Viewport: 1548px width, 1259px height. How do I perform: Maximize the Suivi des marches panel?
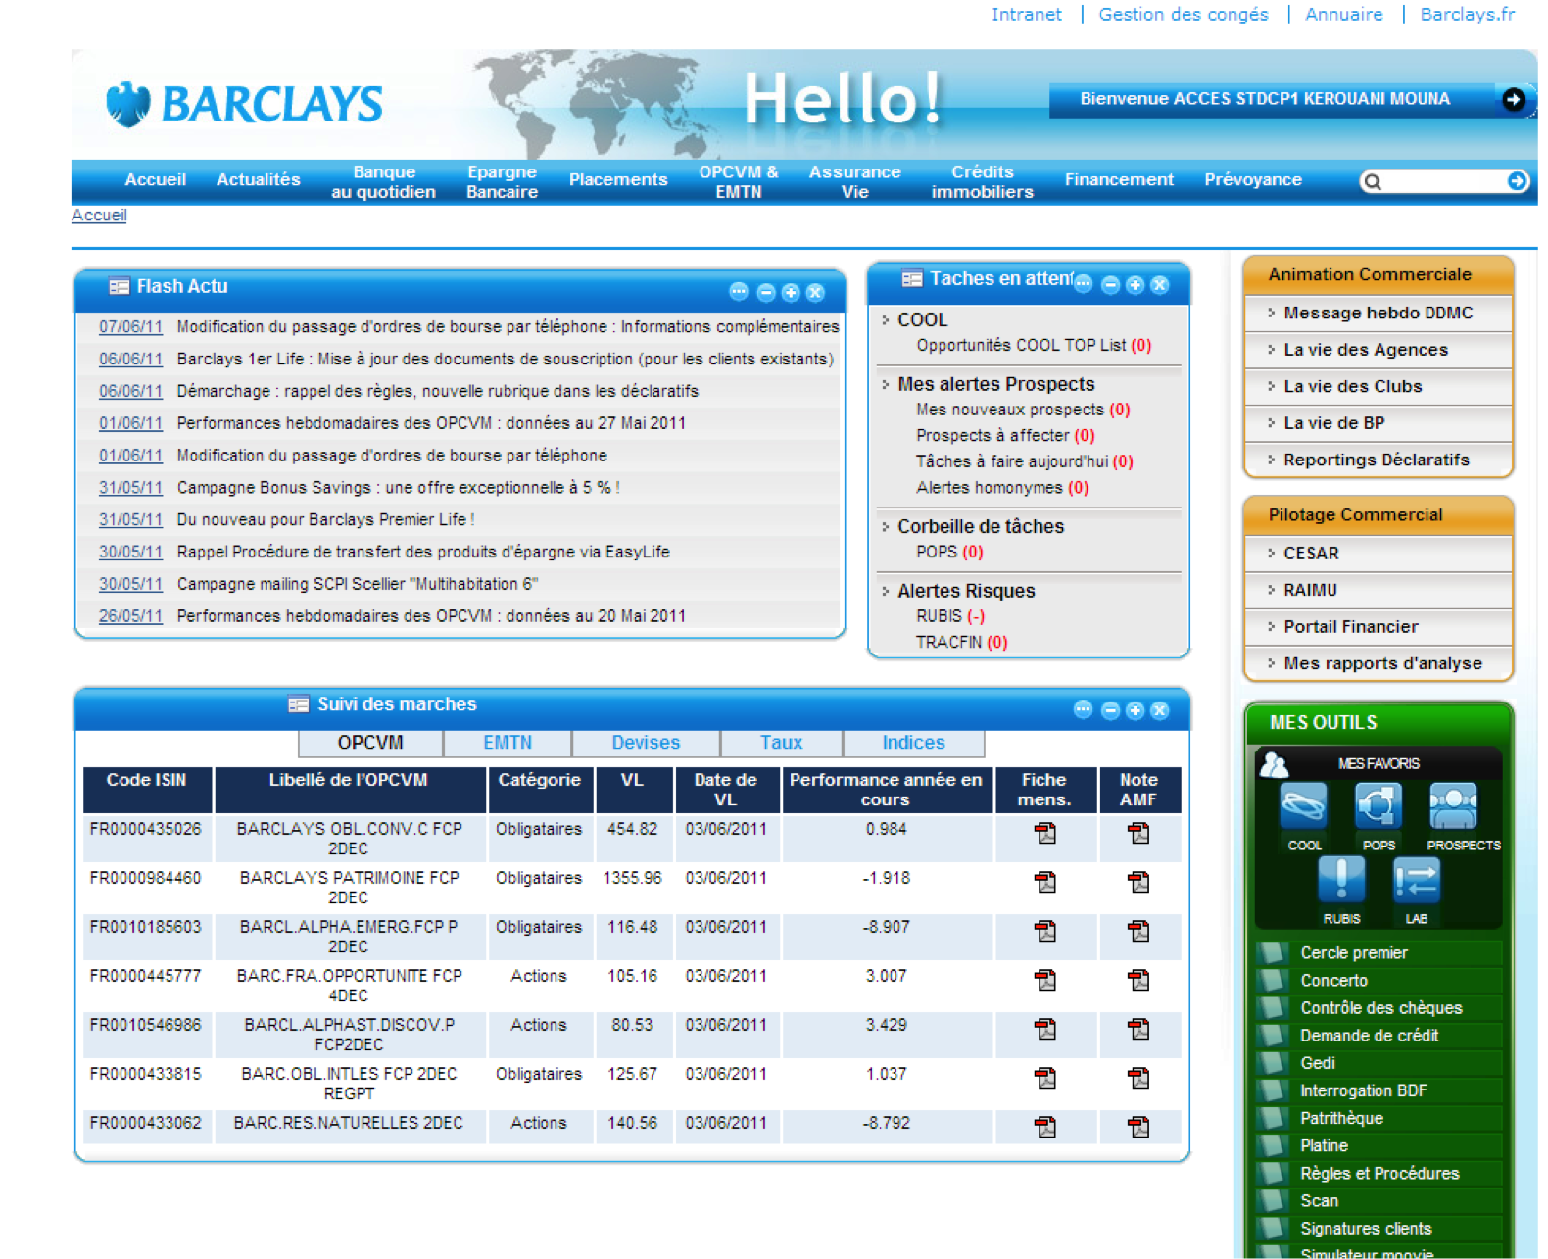(x=1135, y=710)
